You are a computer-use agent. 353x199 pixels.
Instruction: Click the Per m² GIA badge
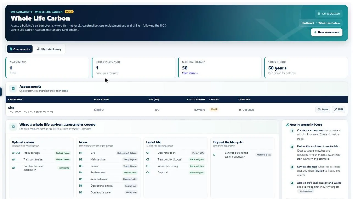click(198, 153)
